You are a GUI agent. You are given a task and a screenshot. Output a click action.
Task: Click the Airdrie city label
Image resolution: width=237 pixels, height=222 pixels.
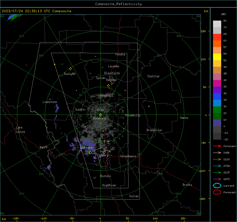104,141
